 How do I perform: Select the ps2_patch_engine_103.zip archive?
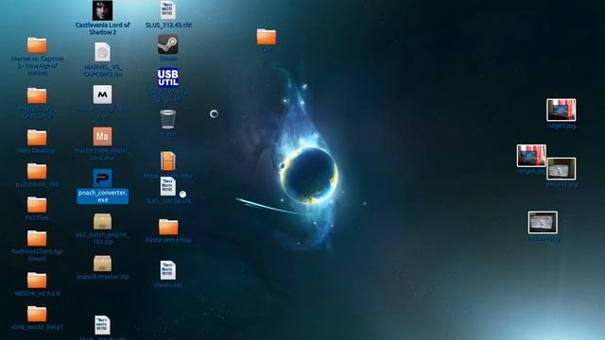102,221
